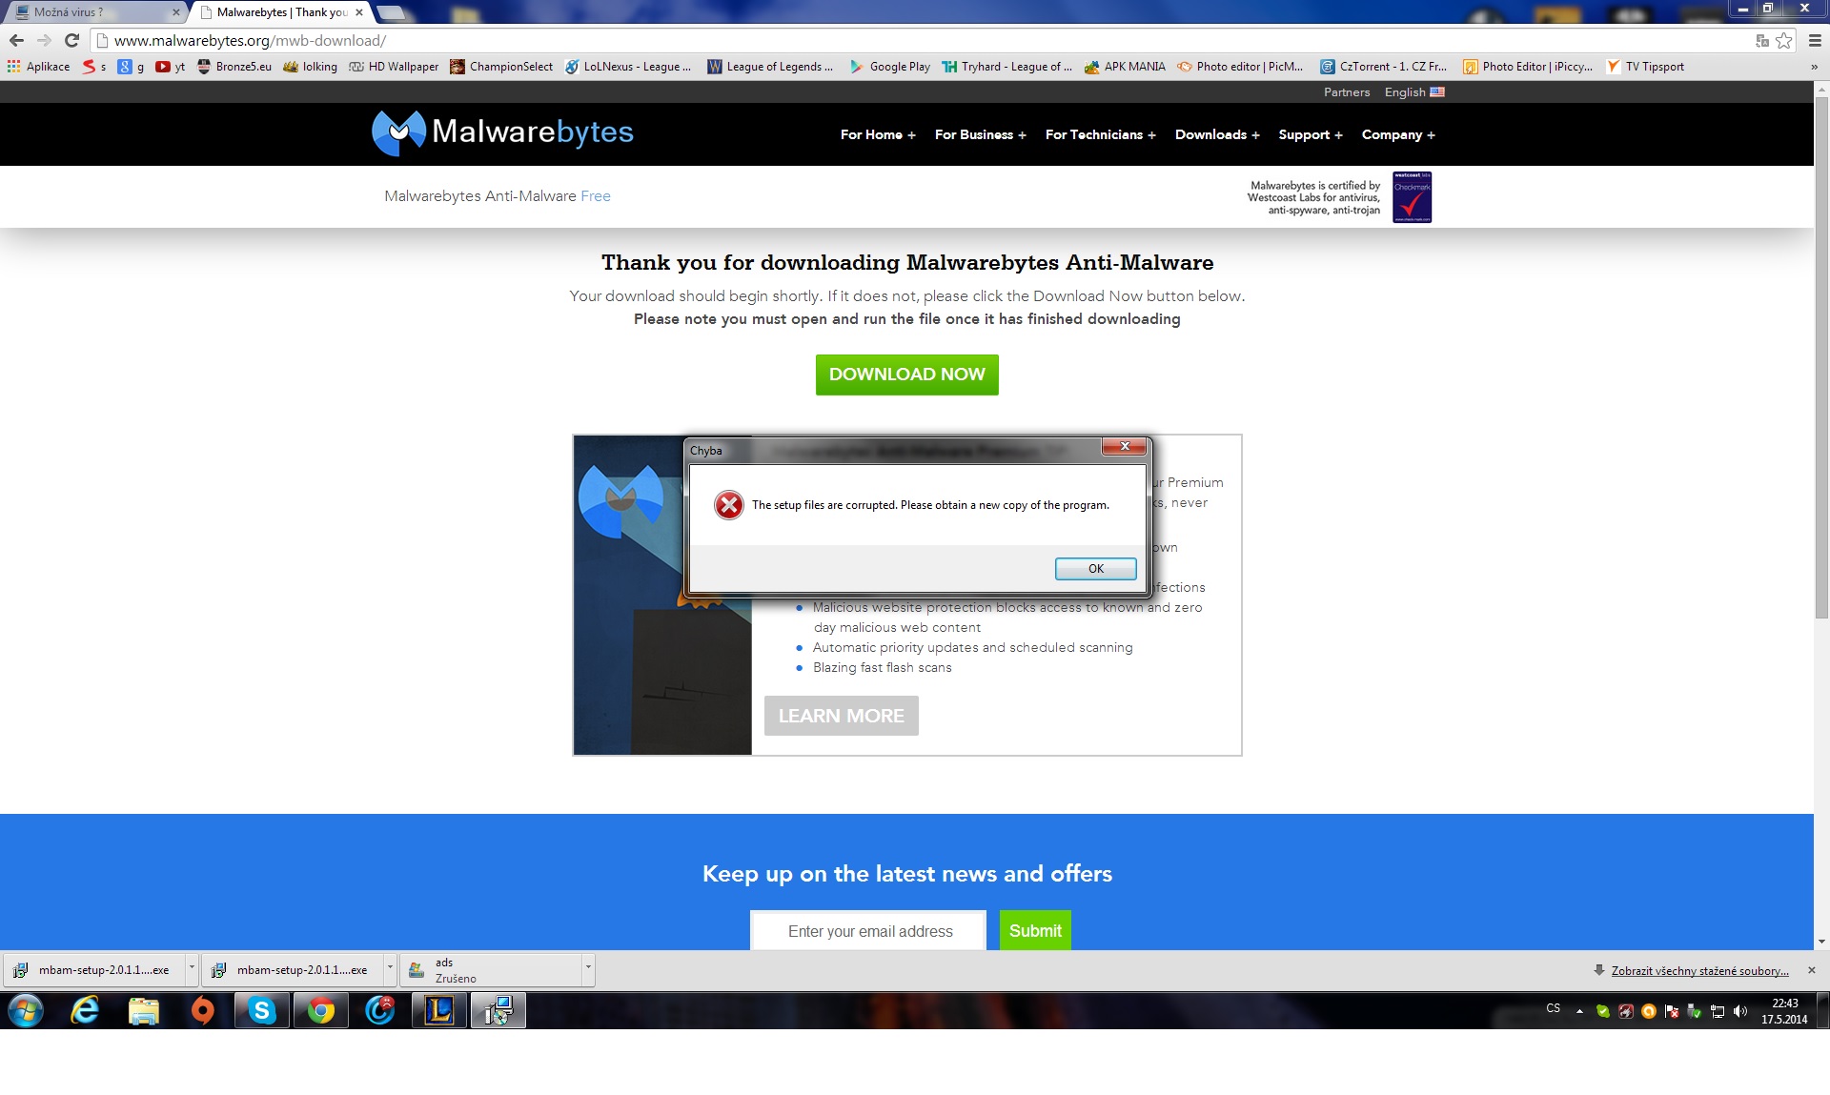Viewport: 1830px width, 1095px height.
Task: Click the Malwarebytes logo in the header
Action: click(502, 132)
